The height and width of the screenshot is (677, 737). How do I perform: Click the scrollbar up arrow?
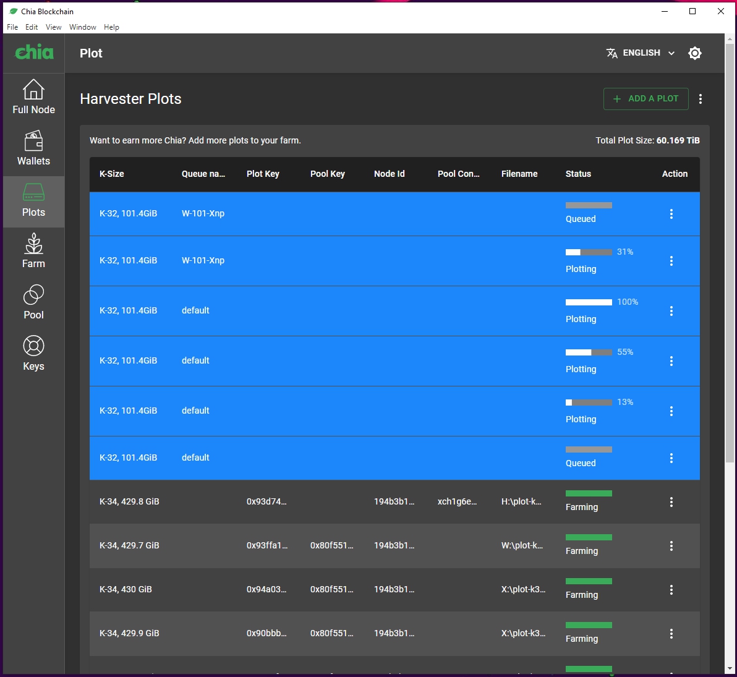(x=730, y=38)
